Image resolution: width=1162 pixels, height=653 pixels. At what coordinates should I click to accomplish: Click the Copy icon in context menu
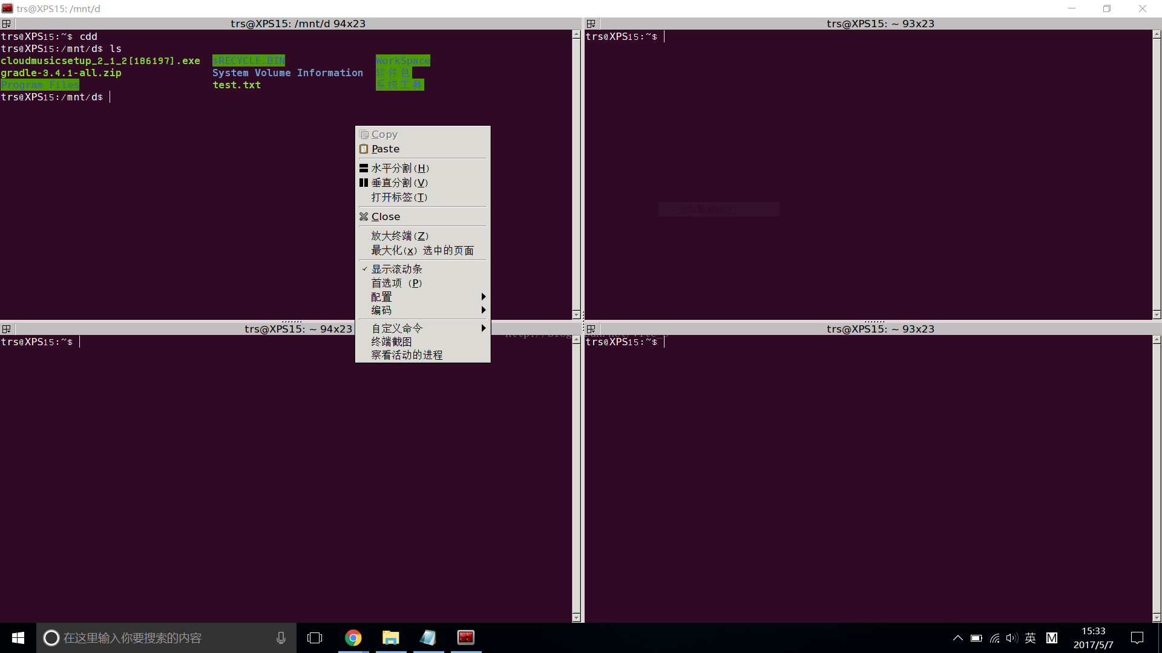364,134
